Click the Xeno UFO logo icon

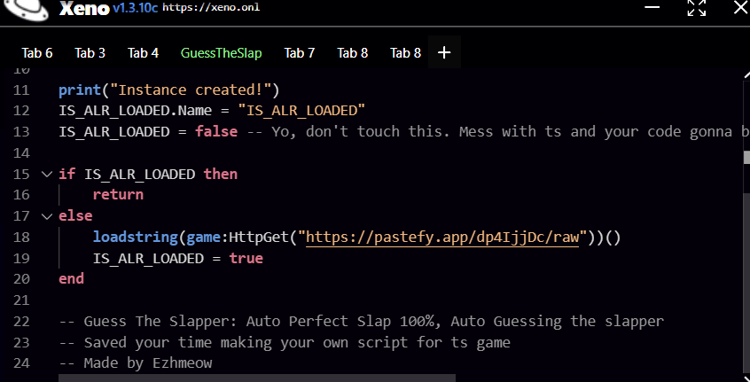click(x=25, y=9)
